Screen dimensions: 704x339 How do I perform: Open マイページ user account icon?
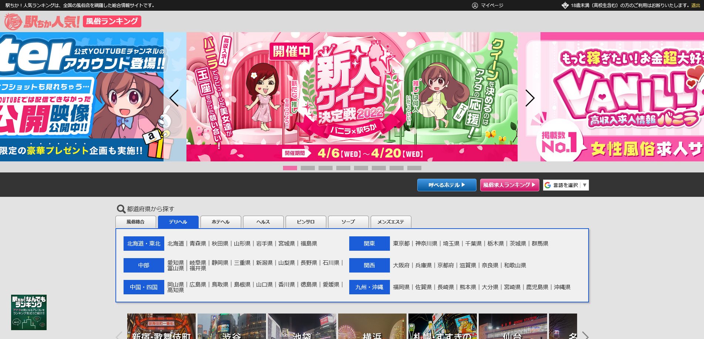pyautogui.click(x=475, y=6)
